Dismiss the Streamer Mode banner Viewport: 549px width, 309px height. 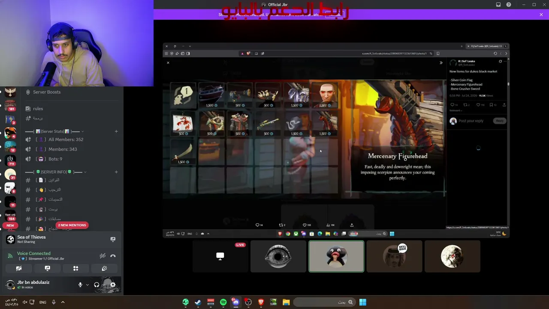(541, 15)
